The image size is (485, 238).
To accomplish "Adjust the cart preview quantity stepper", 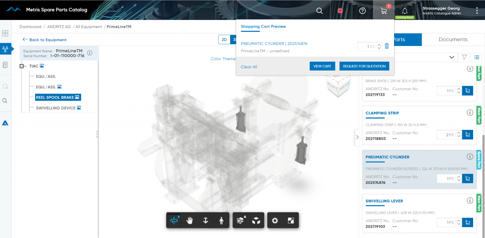I will tap(379, 46).
